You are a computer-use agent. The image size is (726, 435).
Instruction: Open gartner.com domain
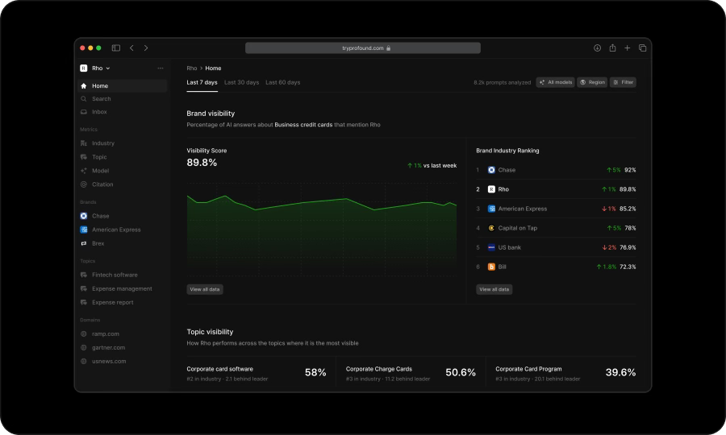click(x=123, y=348)
